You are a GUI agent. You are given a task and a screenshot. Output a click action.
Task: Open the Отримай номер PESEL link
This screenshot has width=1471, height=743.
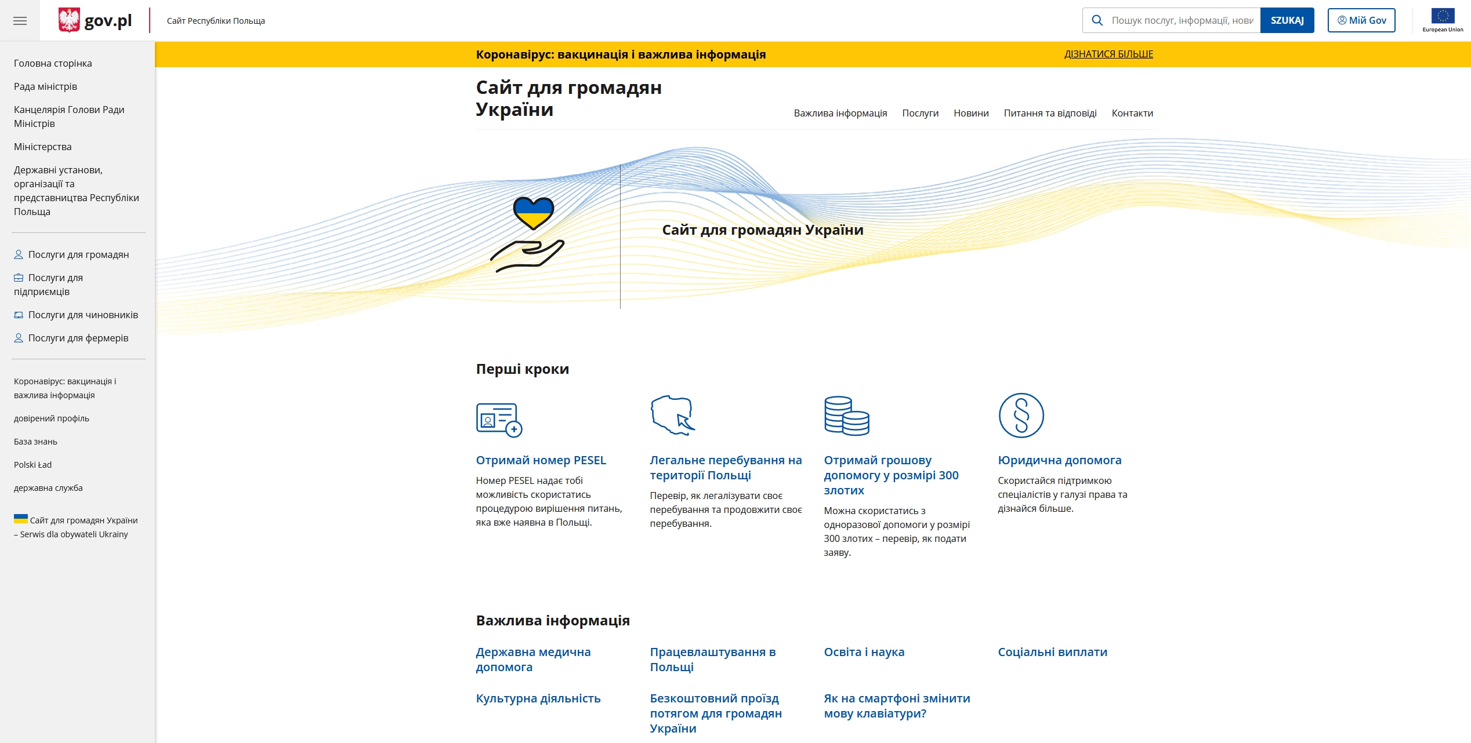coord(541,460)
